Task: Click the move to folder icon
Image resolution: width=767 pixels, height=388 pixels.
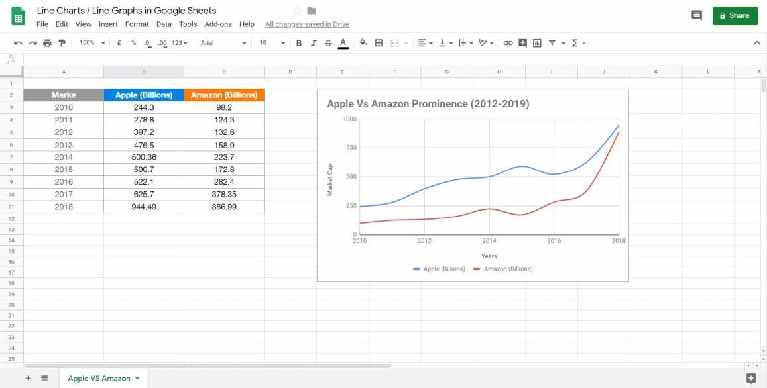Action: click(311, 11)
